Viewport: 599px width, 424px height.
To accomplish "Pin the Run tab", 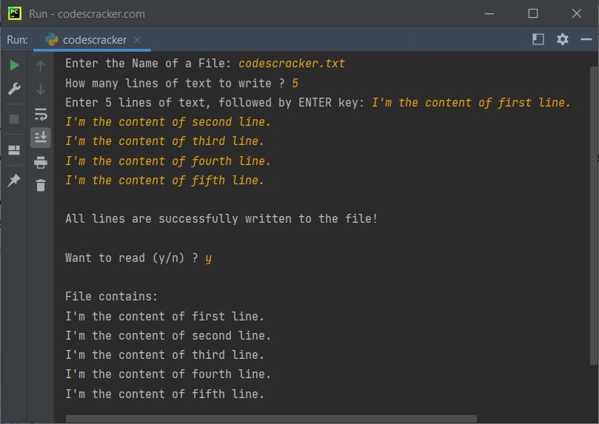I will click(14, 180).
